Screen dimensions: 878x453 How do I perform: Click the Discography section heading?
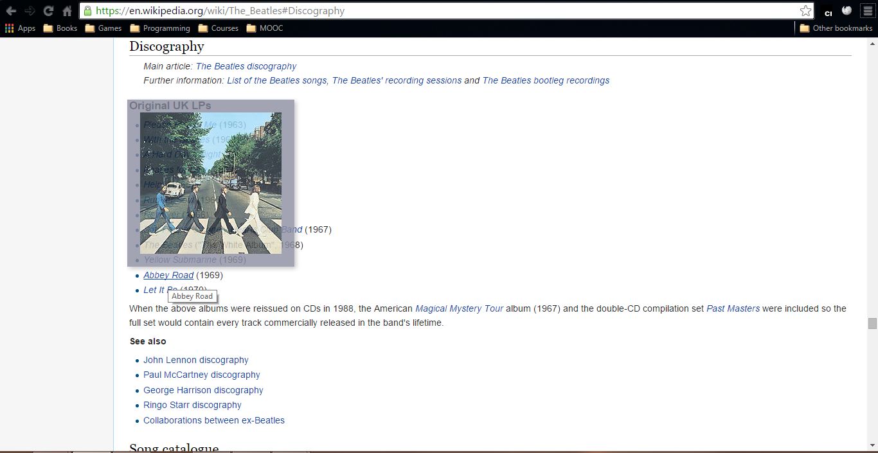166,46
